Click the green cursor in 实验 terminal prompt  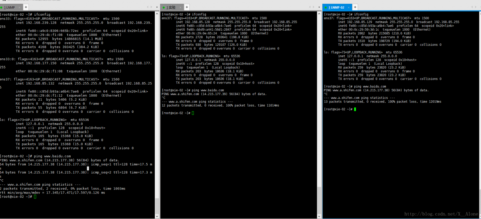pos(193,113)
